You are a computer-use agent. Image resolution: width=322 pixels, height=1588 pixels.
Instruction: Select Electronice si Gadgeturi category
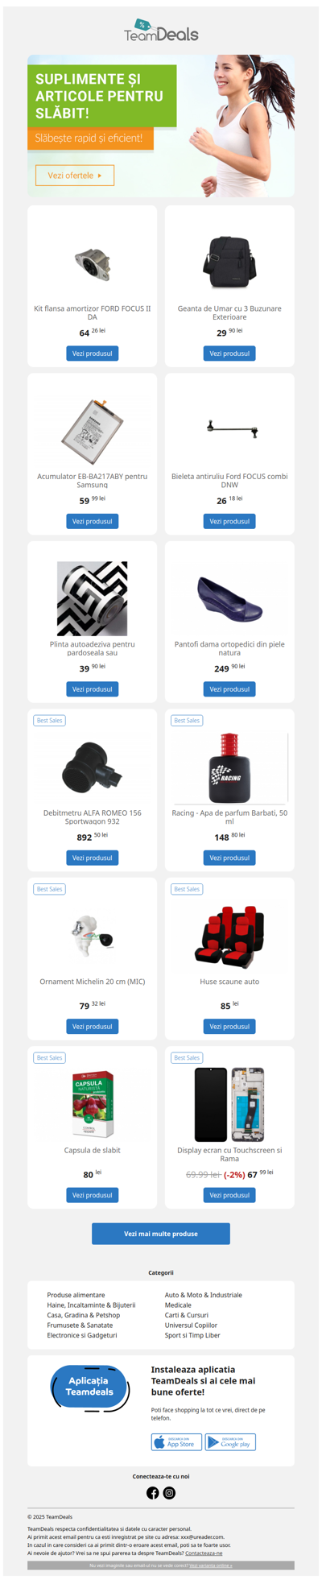[82, 1335]
